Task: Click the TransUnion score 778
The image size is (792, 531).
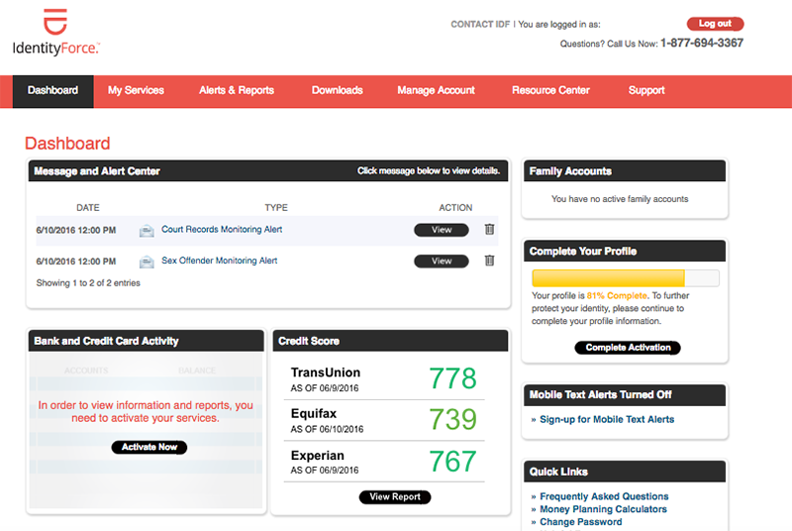Action: coord(452,378)
